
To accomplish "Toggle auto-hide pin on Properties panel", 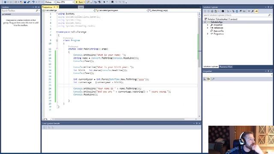I will [268, 71].
